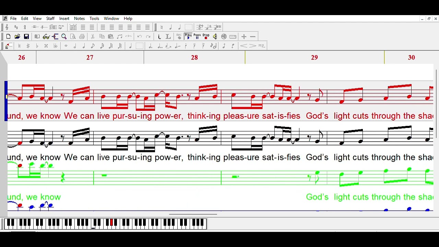This screenshot has width=439, height=247.
Task: Open print preview
Action: [x=73, y=36]
